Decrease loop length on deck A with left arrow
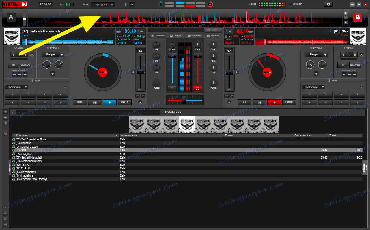 pos(13,55)
